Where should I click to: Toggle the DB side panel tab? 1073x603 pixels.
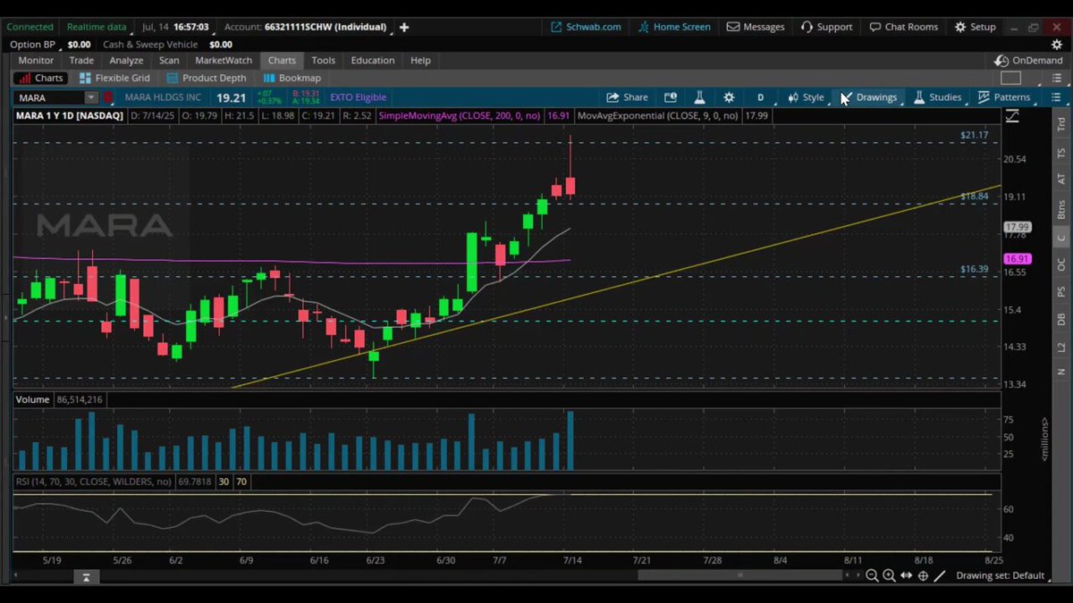1061,319
